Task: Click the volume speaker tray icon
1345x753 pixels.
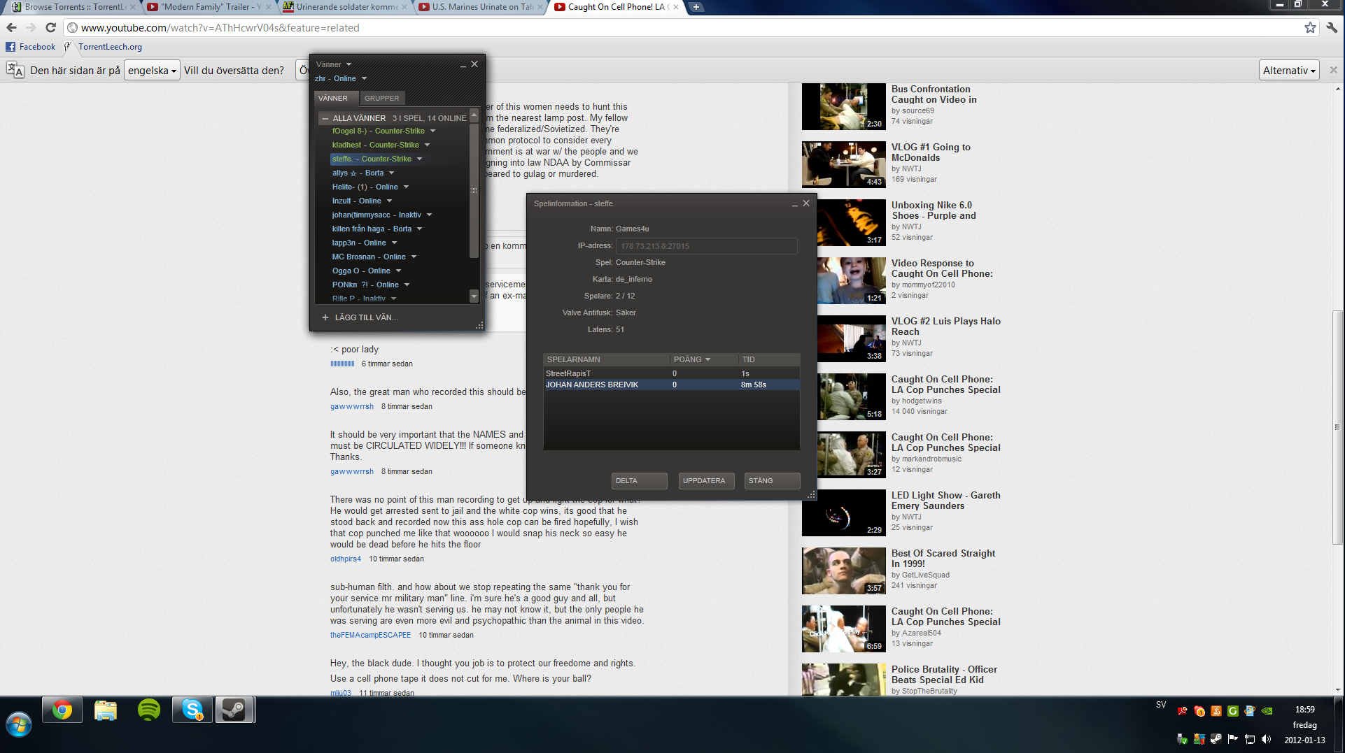Action: click(x=1266, y=739)
